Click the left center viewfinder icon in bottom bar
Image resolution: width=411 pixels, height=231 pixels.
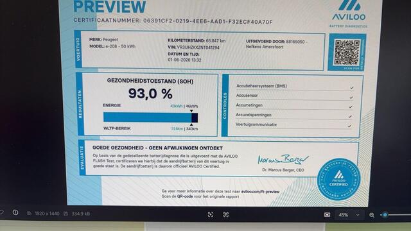click(x=211, y=214)
